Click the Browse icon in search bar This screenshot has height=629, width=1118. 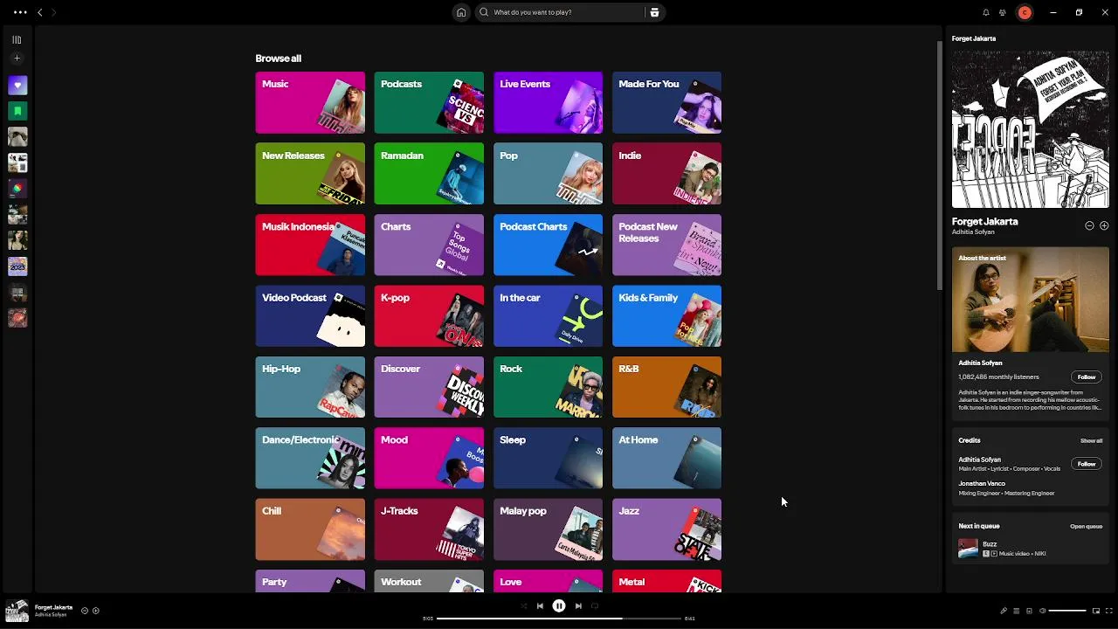click(x=654, y=12)
